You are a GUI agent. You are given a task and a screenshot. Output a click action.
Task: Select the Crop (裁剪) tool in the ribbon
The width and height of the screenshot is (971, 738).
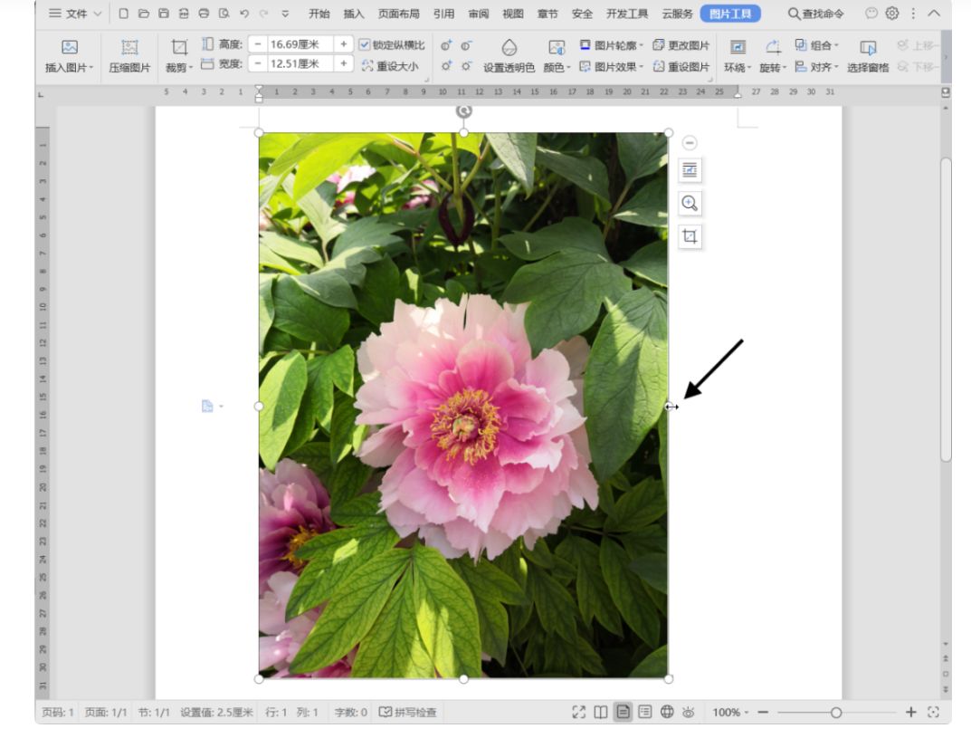click(x=179, y=48)
